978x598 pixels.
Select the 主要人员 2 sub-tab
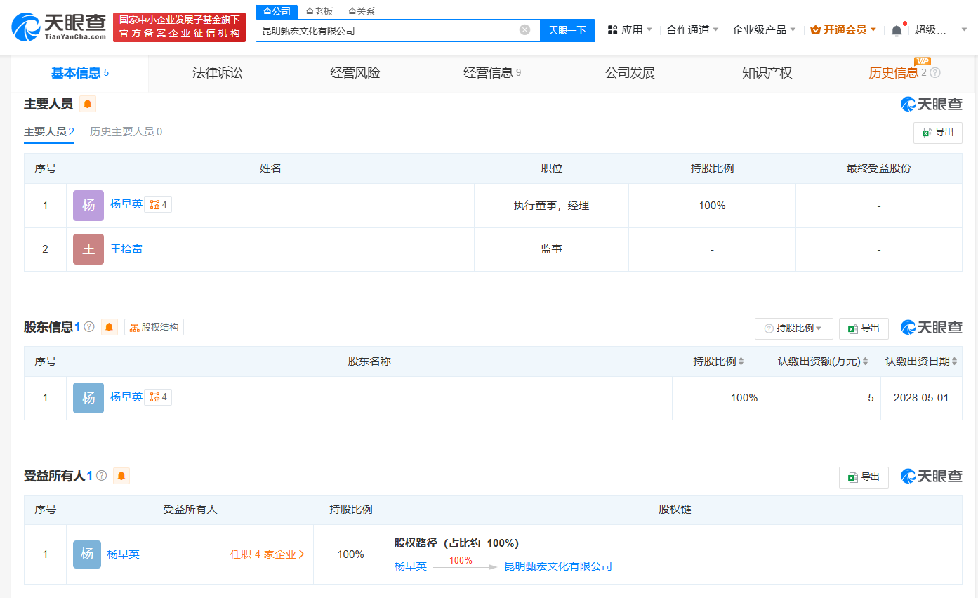[x=49, y=132]
